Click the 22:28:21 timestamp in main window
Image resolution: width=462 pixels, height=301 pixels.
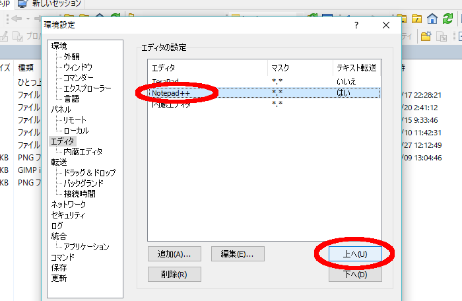[x=428, y=95]
